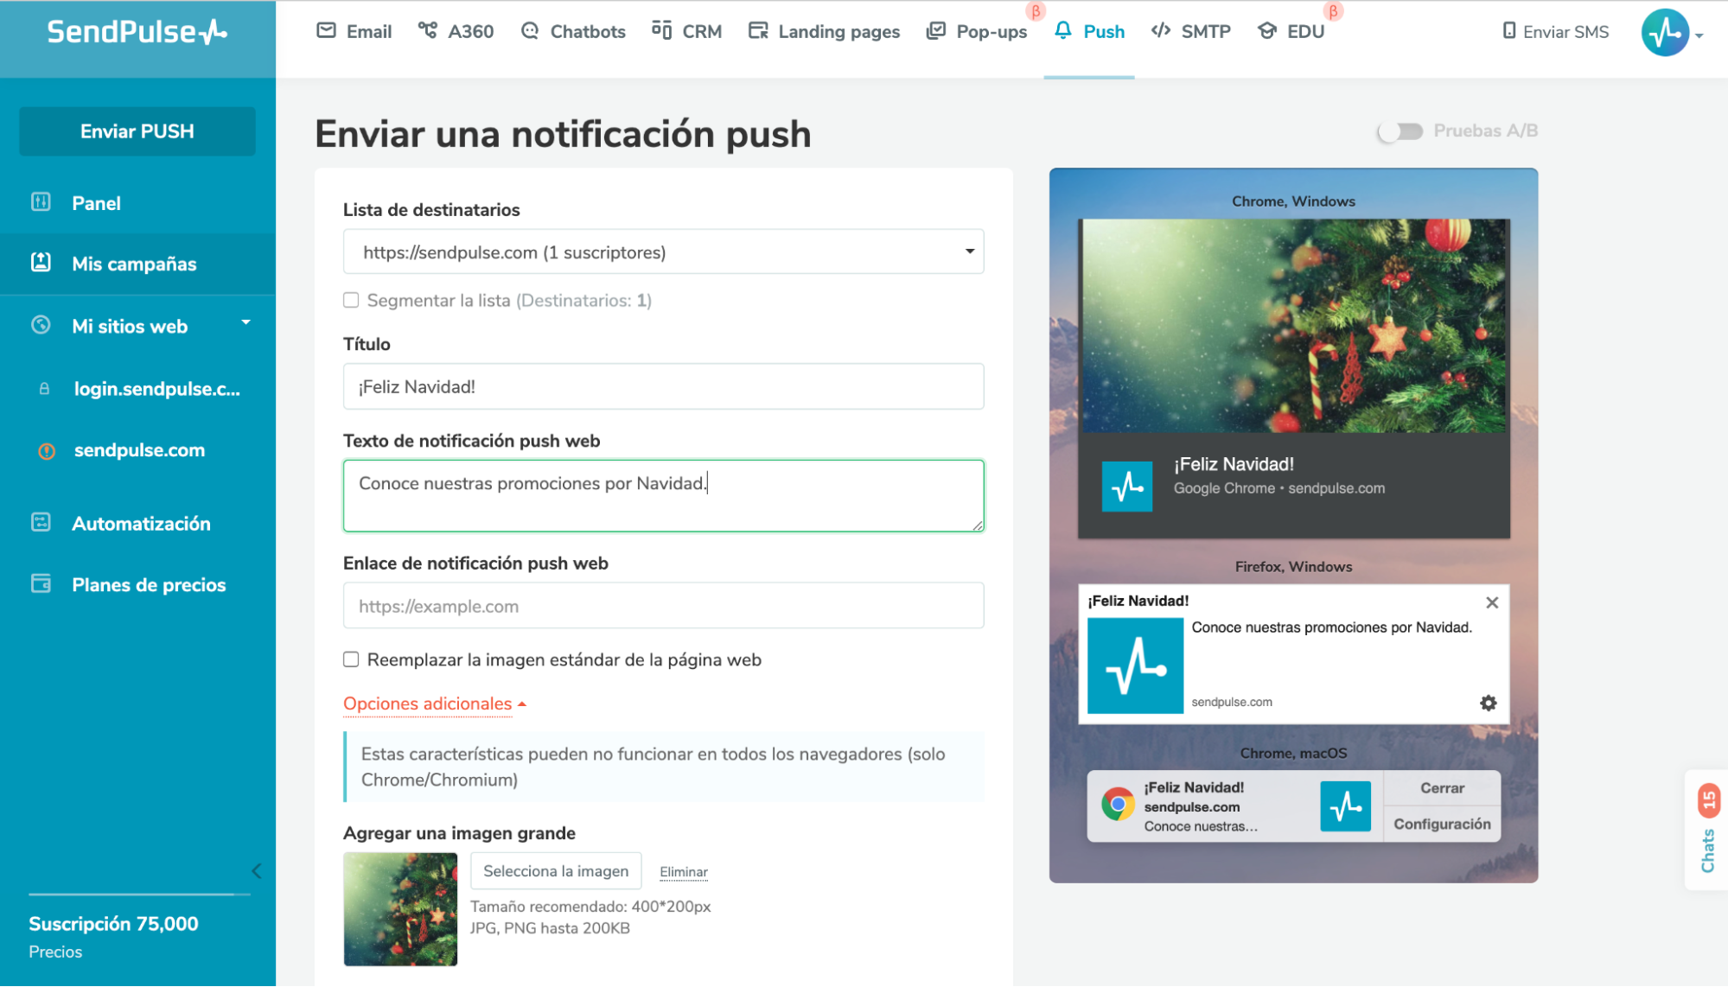Click the Christmas tree image thumbnail
Image resolution: width=1728 pixels, height=987 pixels.
coord(399,909)
